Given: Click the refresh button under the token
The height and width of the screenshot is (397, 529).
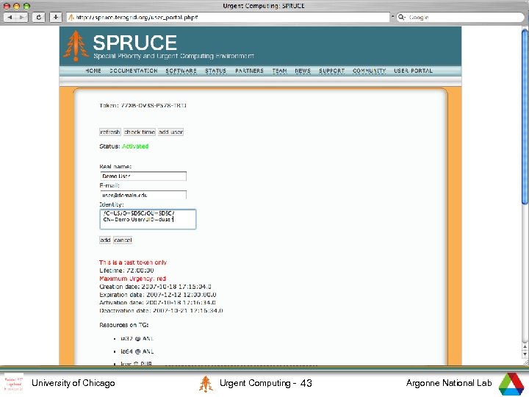Looking at the screenshot, I should tap(110, 132).
